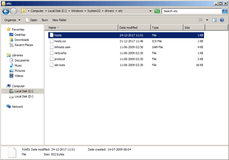The width and height of the screenshot is (229, 160).
Task: Expand dropdown arrow before Computer breadcrumb
Action: tap(28, 11)
